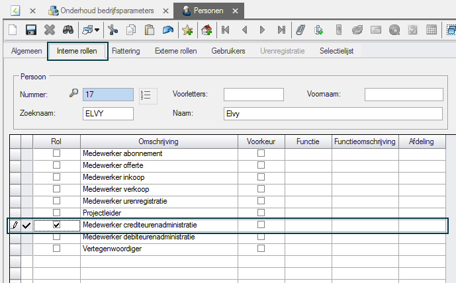This screenshot has height=283, width=456.
Task: Click the scissors Cut icon
Action: [113, 30]
